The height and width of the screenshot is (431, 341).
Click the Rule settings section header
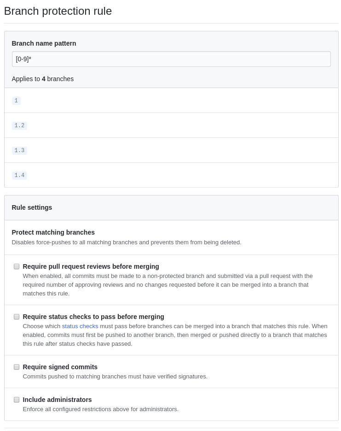(x=32, y=207)
